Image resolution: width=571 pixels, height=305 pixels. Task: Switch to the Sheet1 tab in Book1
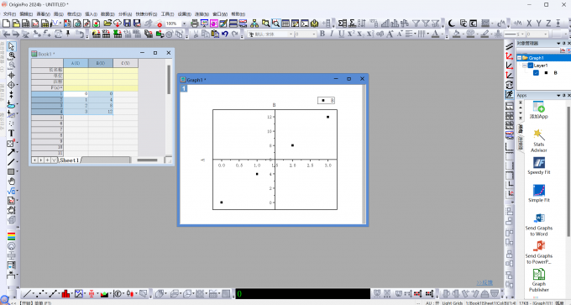(69, 160)
